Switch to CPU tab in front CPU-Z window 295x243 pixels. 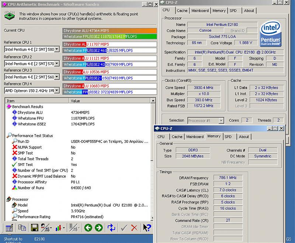pos(161,137)
